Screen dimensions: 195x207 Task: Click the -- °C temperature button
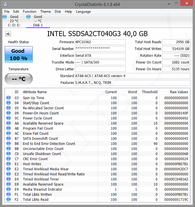click(x=19, y=79)
